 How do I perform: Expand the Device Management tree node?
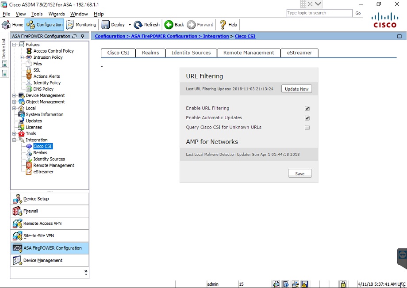click(x=14, y=95)
